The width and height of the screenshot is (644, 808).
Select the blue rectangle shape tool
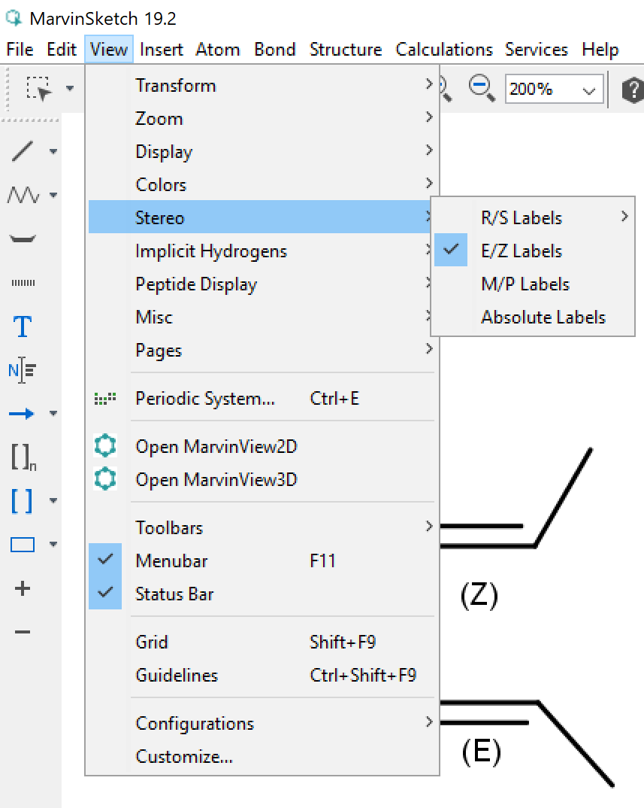click(x=23, y=544)
